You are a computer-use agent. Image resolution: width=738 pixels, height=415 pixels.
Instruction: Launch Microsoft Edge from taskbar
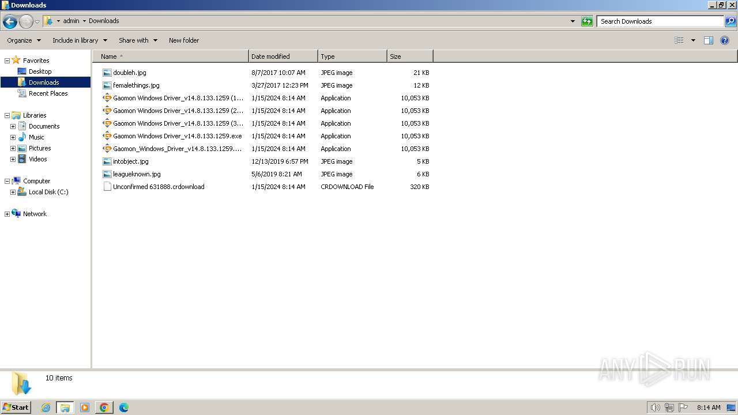pyautogui.click(x=124, y=408)
